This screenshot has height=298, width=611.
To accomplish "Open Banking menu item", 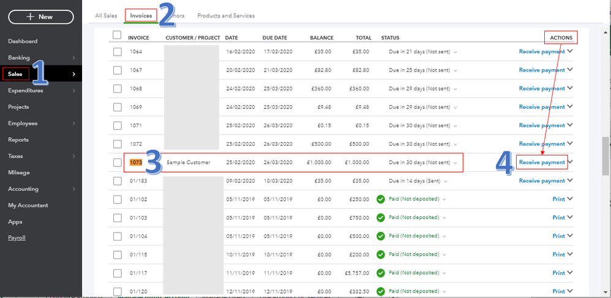I will 19,58.
